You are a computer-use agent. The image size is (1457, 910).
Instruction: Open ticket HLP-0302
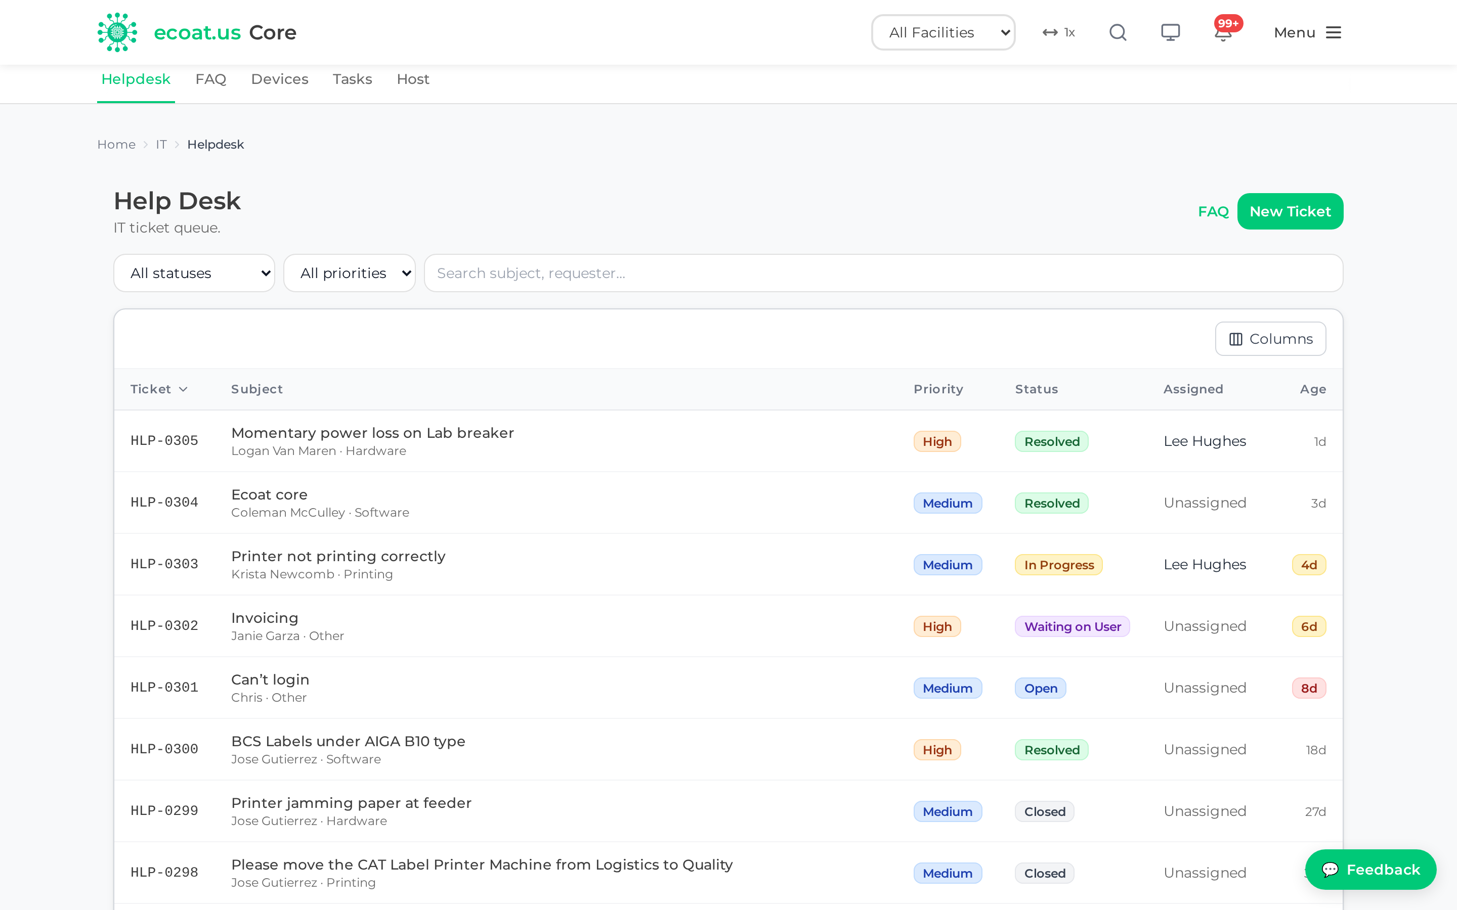click(x=164, y=626)
